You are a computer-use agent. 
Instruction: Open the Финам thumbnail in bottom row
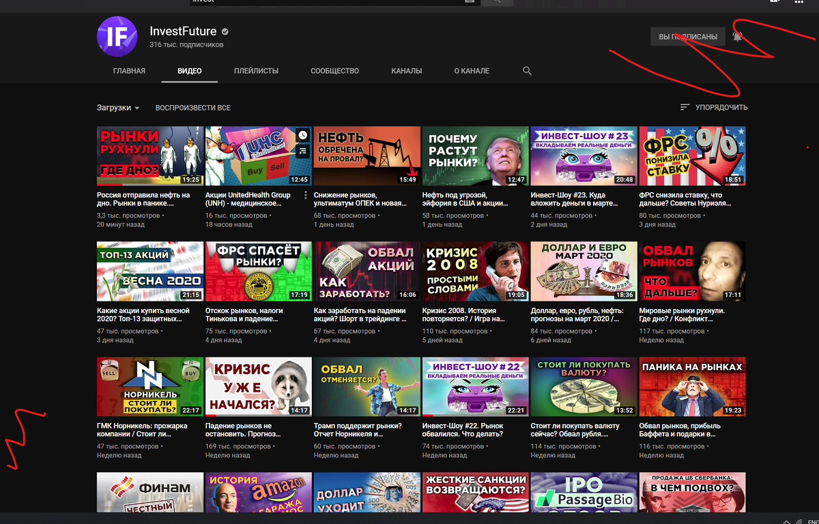pyautogui.click(x=150, y=493)
